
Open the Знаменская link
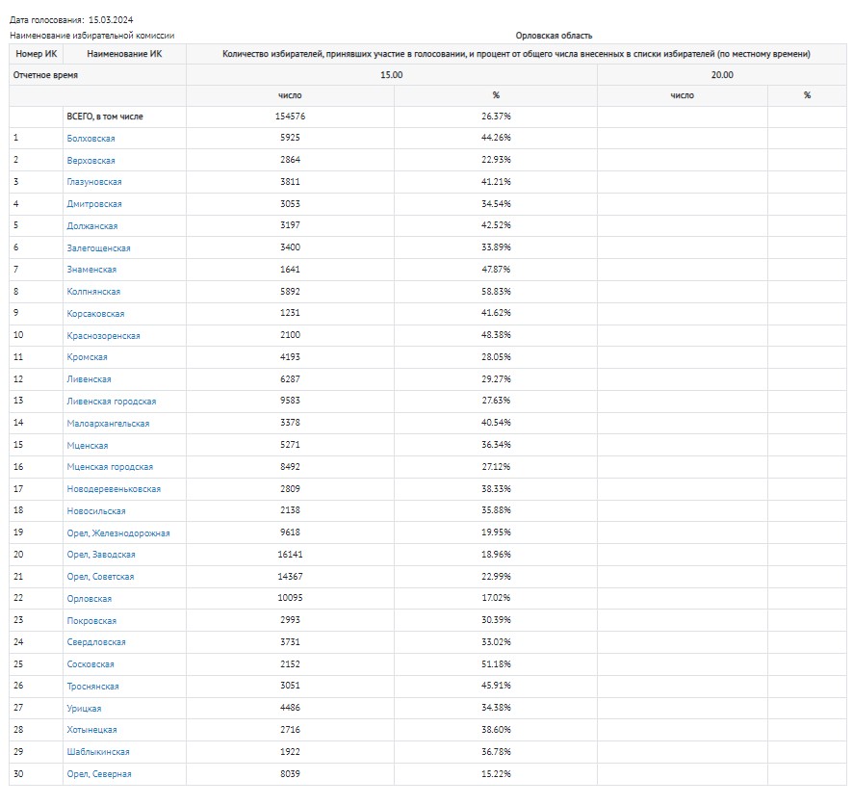click(x=91, y=270)
